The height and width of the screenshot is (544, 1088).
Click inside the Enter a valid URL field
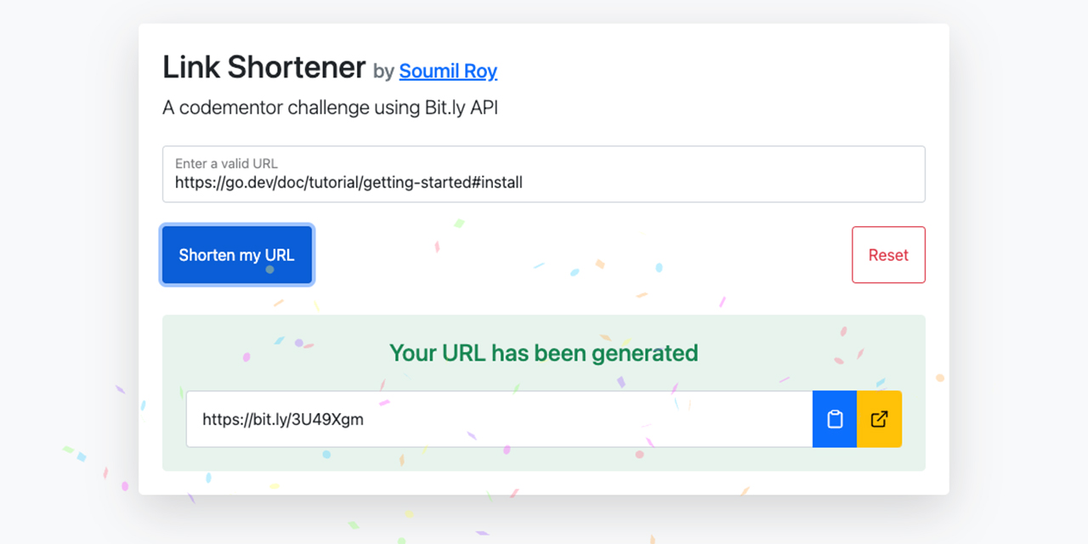click(x=544, y=174)
